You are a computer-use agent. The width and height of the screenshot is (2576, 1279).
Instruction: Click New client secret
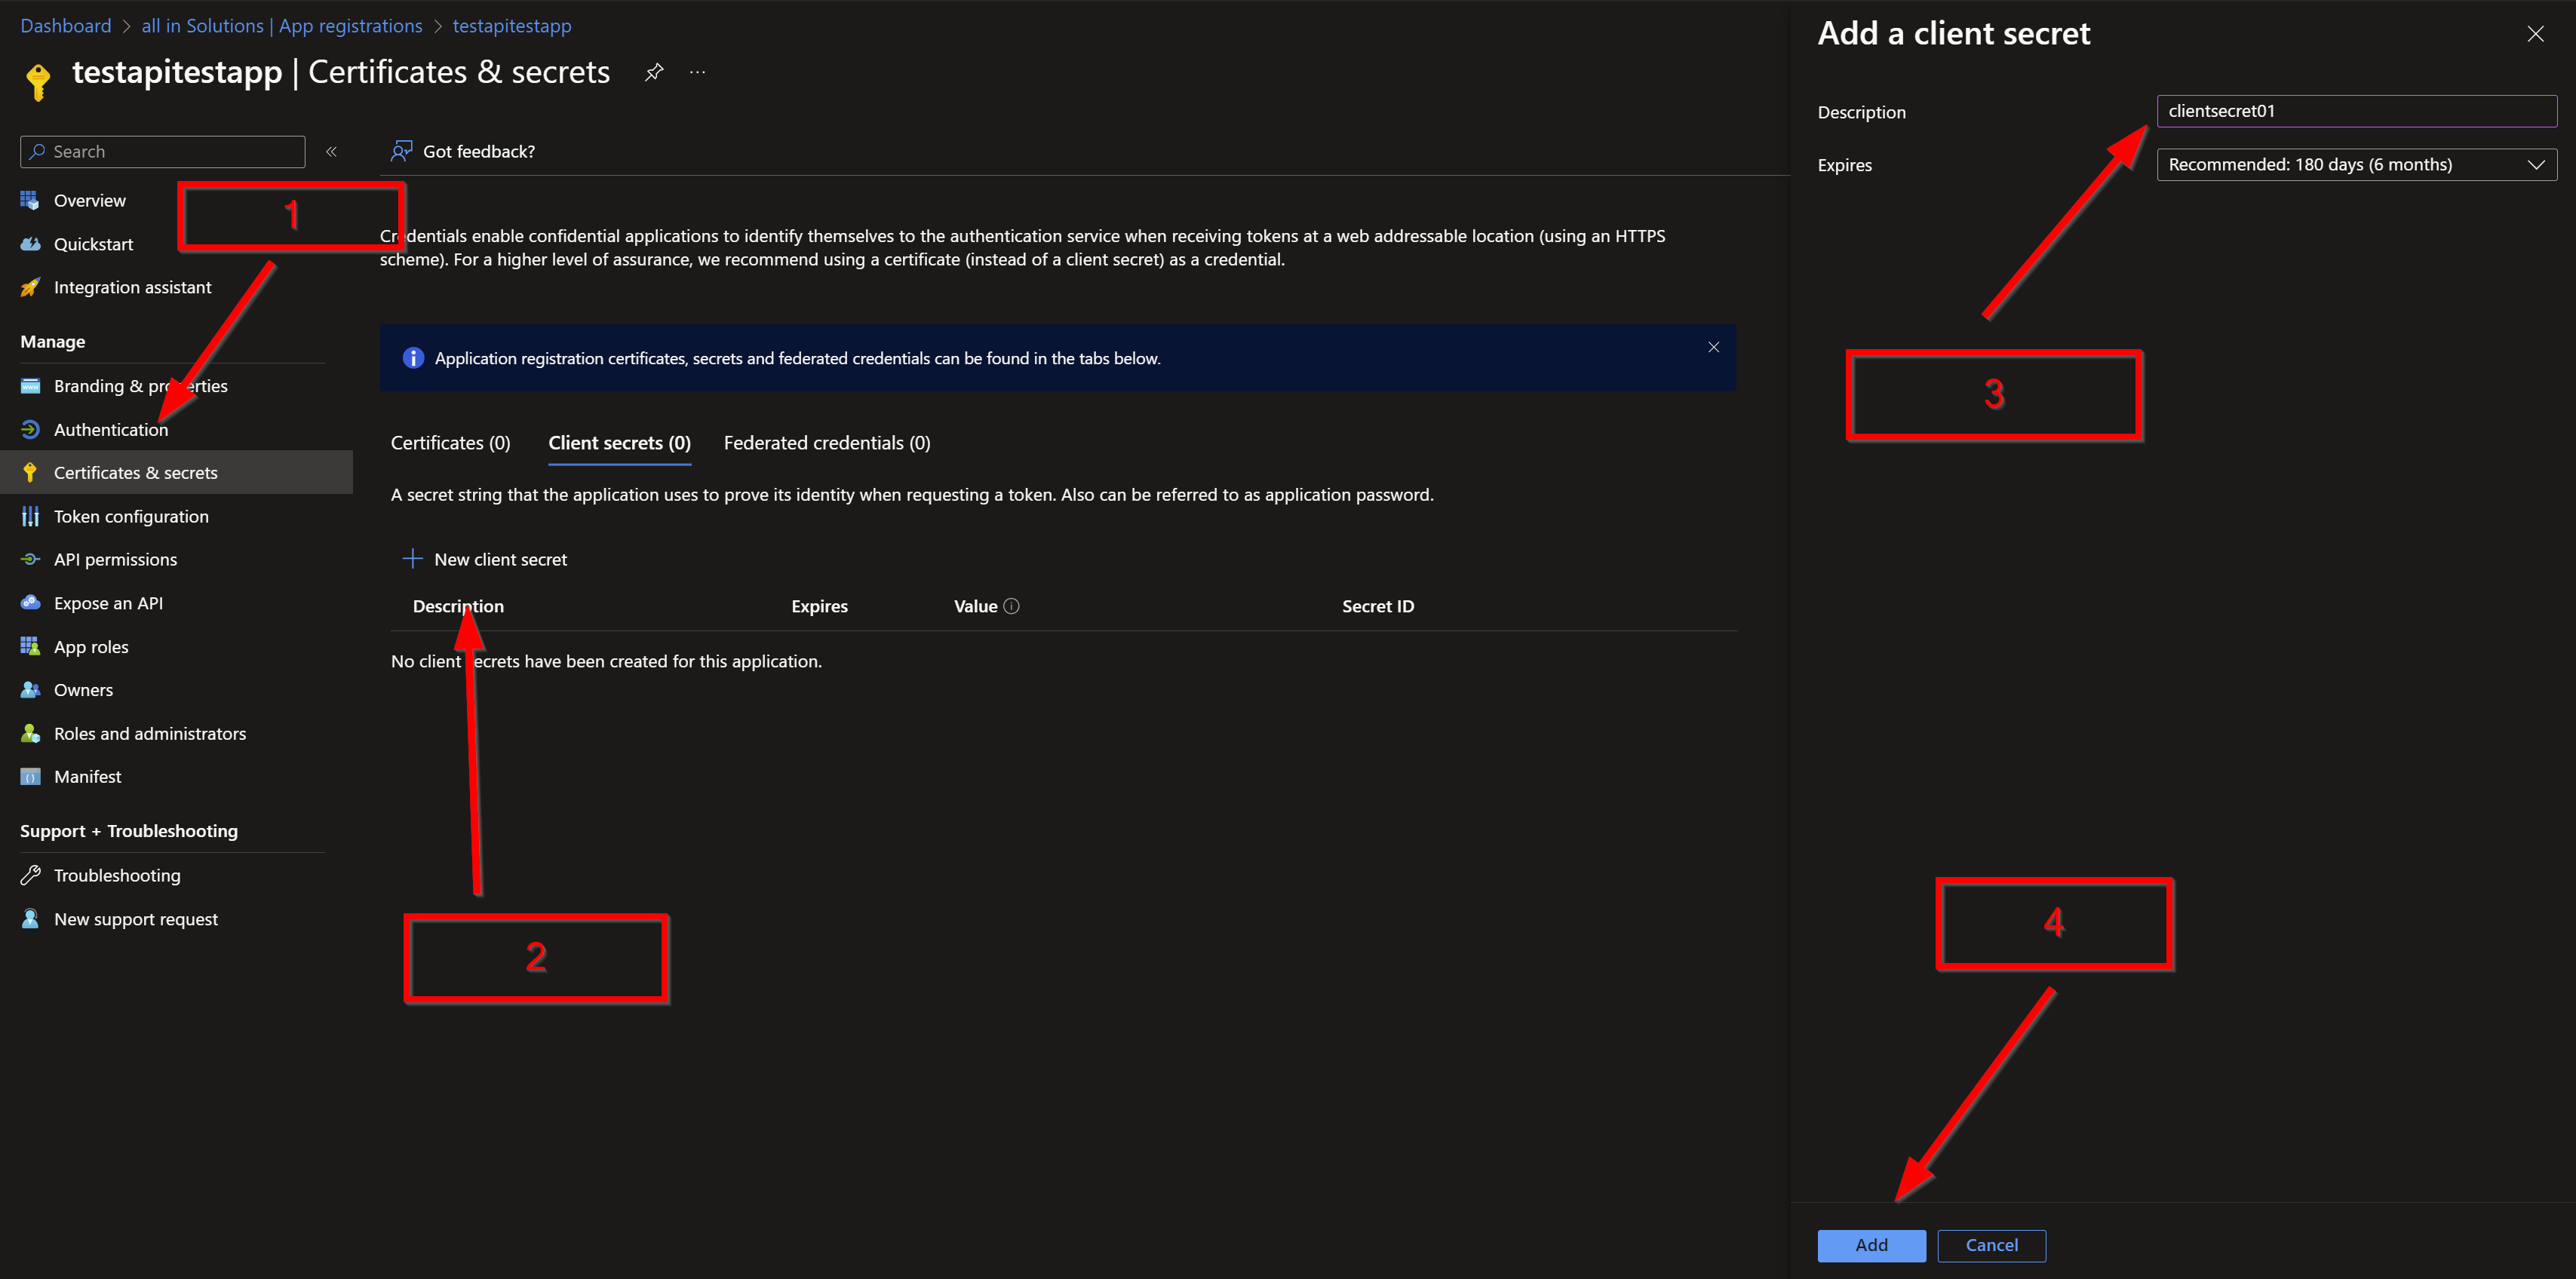coord(484,559)
